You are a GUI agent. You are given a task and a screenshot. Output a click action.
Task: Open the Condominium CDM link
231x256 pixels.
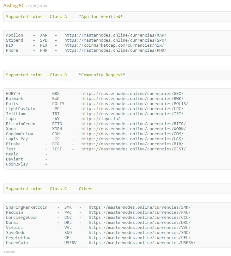pyautogui.click(x=132, y=134)
